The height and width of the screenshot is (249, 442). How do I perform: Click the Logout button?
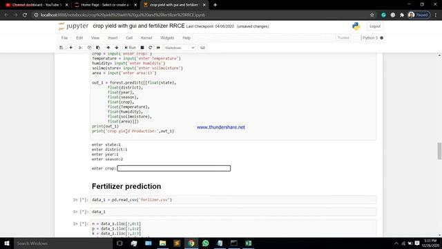pos(375,26)
